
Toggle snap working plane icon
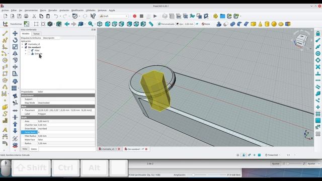[x=318, y=120]
